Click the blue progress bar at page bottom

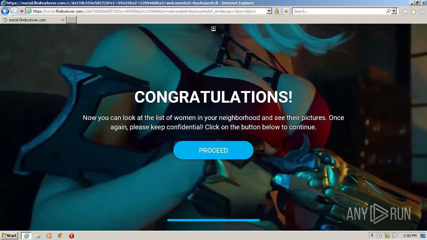point(213,220)
